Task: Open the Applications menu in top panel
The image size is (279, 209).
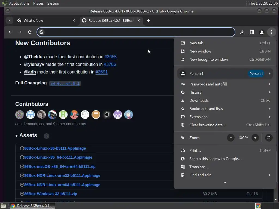Action: click(x=19, y=3)
